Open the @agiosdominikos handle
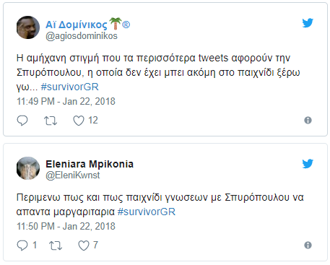Image resolution: width=330 pixels, height=265 pixels. (x=82, y=36)
